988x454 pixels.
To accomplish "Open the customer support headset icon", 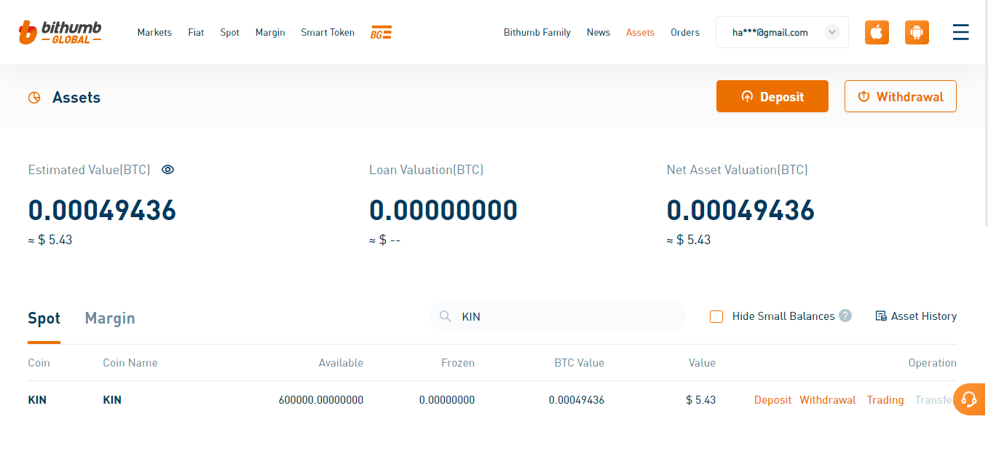I will click(x=969, y=399).
